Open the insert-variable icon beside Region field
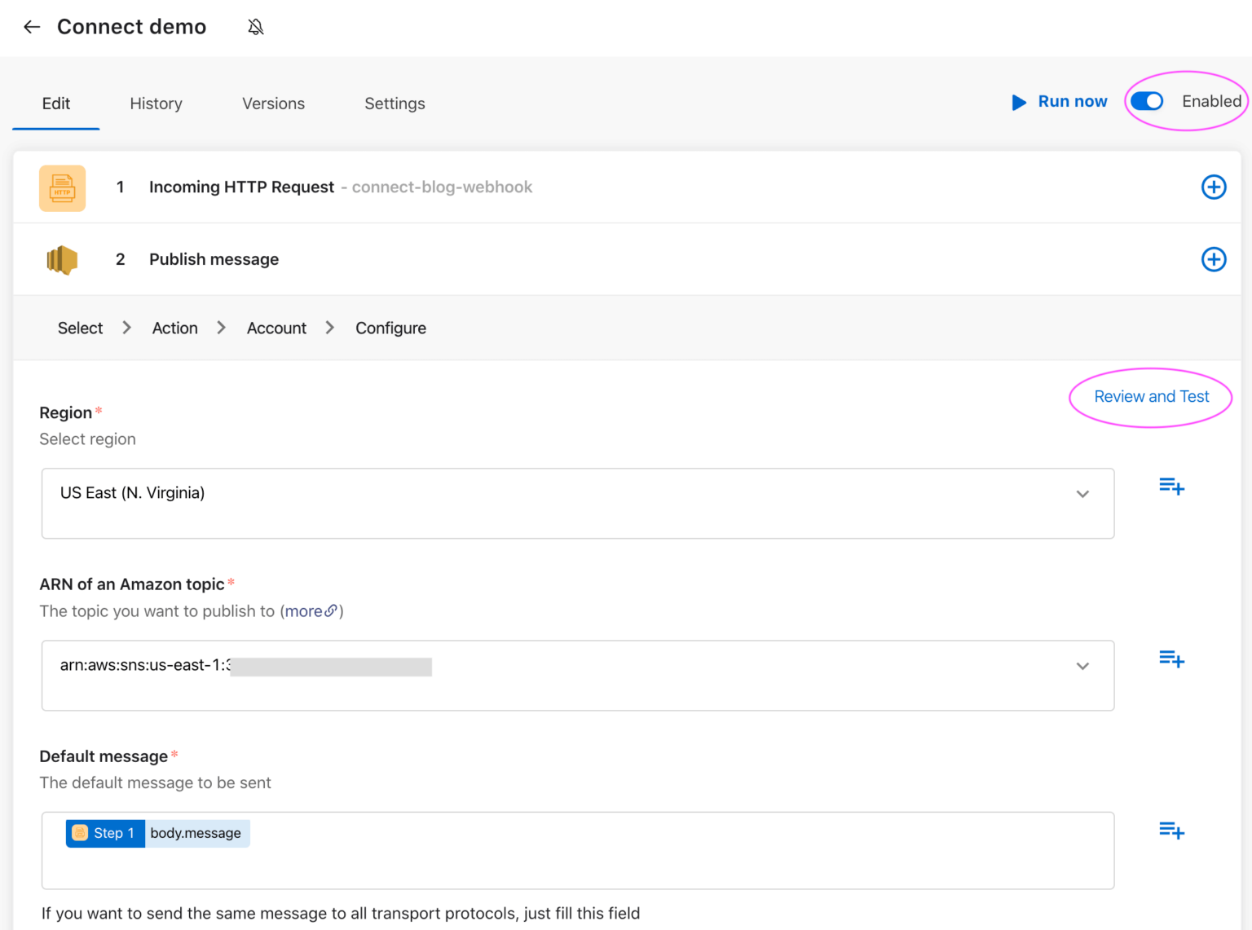 coord(1171,486)
